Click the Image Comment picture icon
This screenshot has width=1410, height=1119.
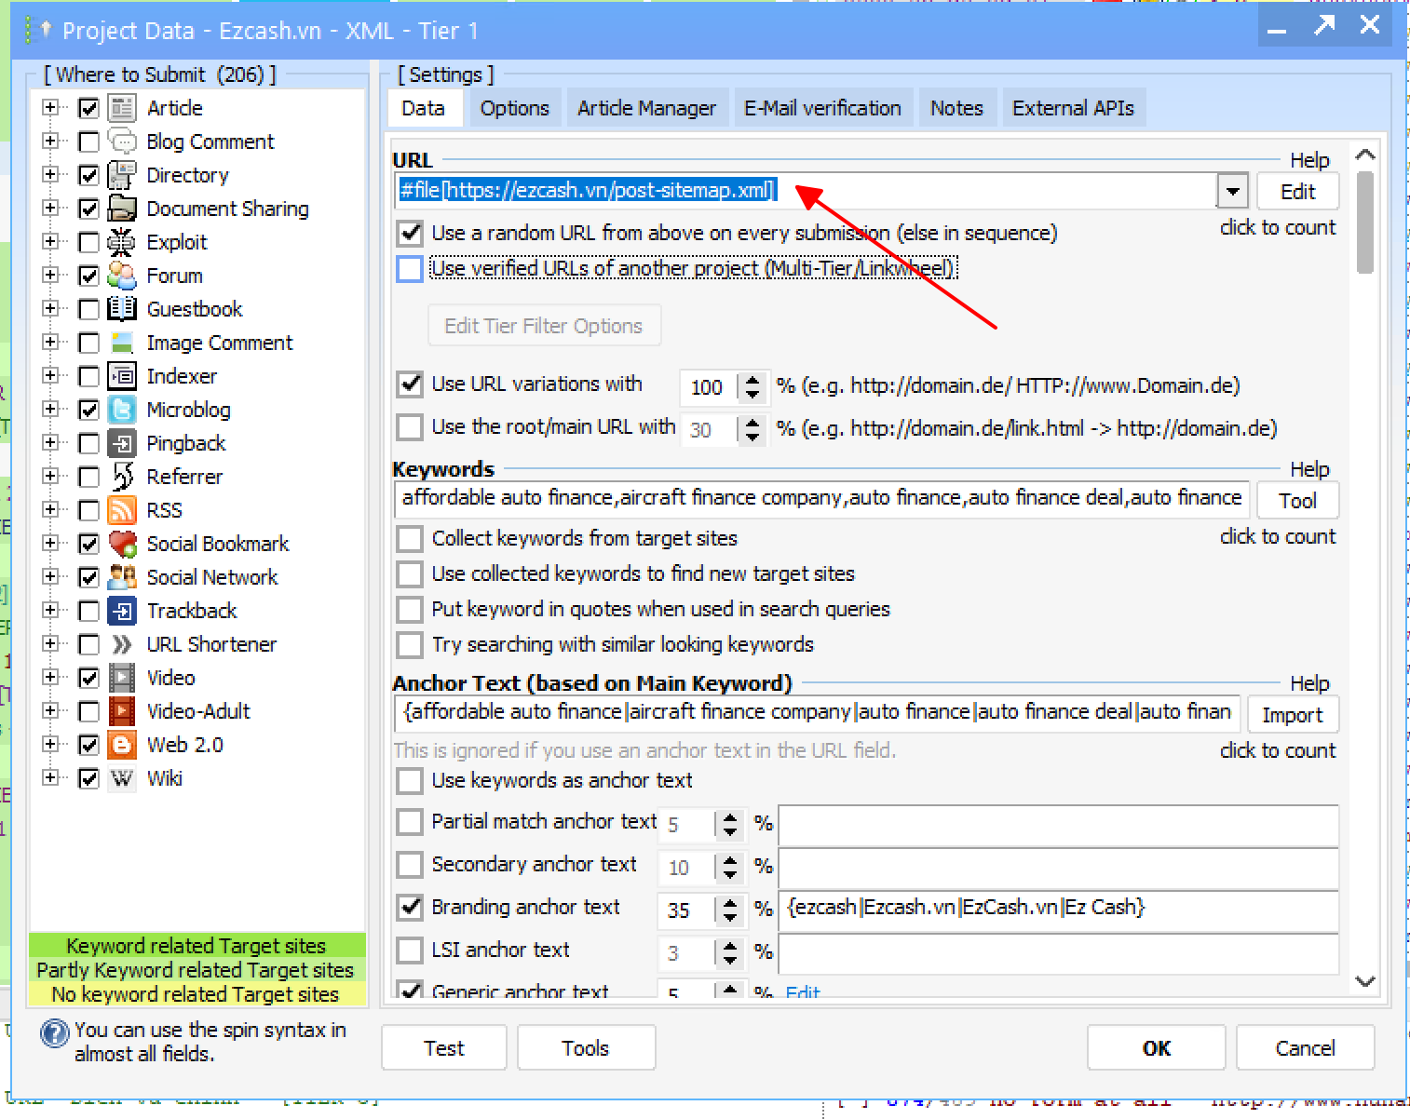click(x=122, y=343)
